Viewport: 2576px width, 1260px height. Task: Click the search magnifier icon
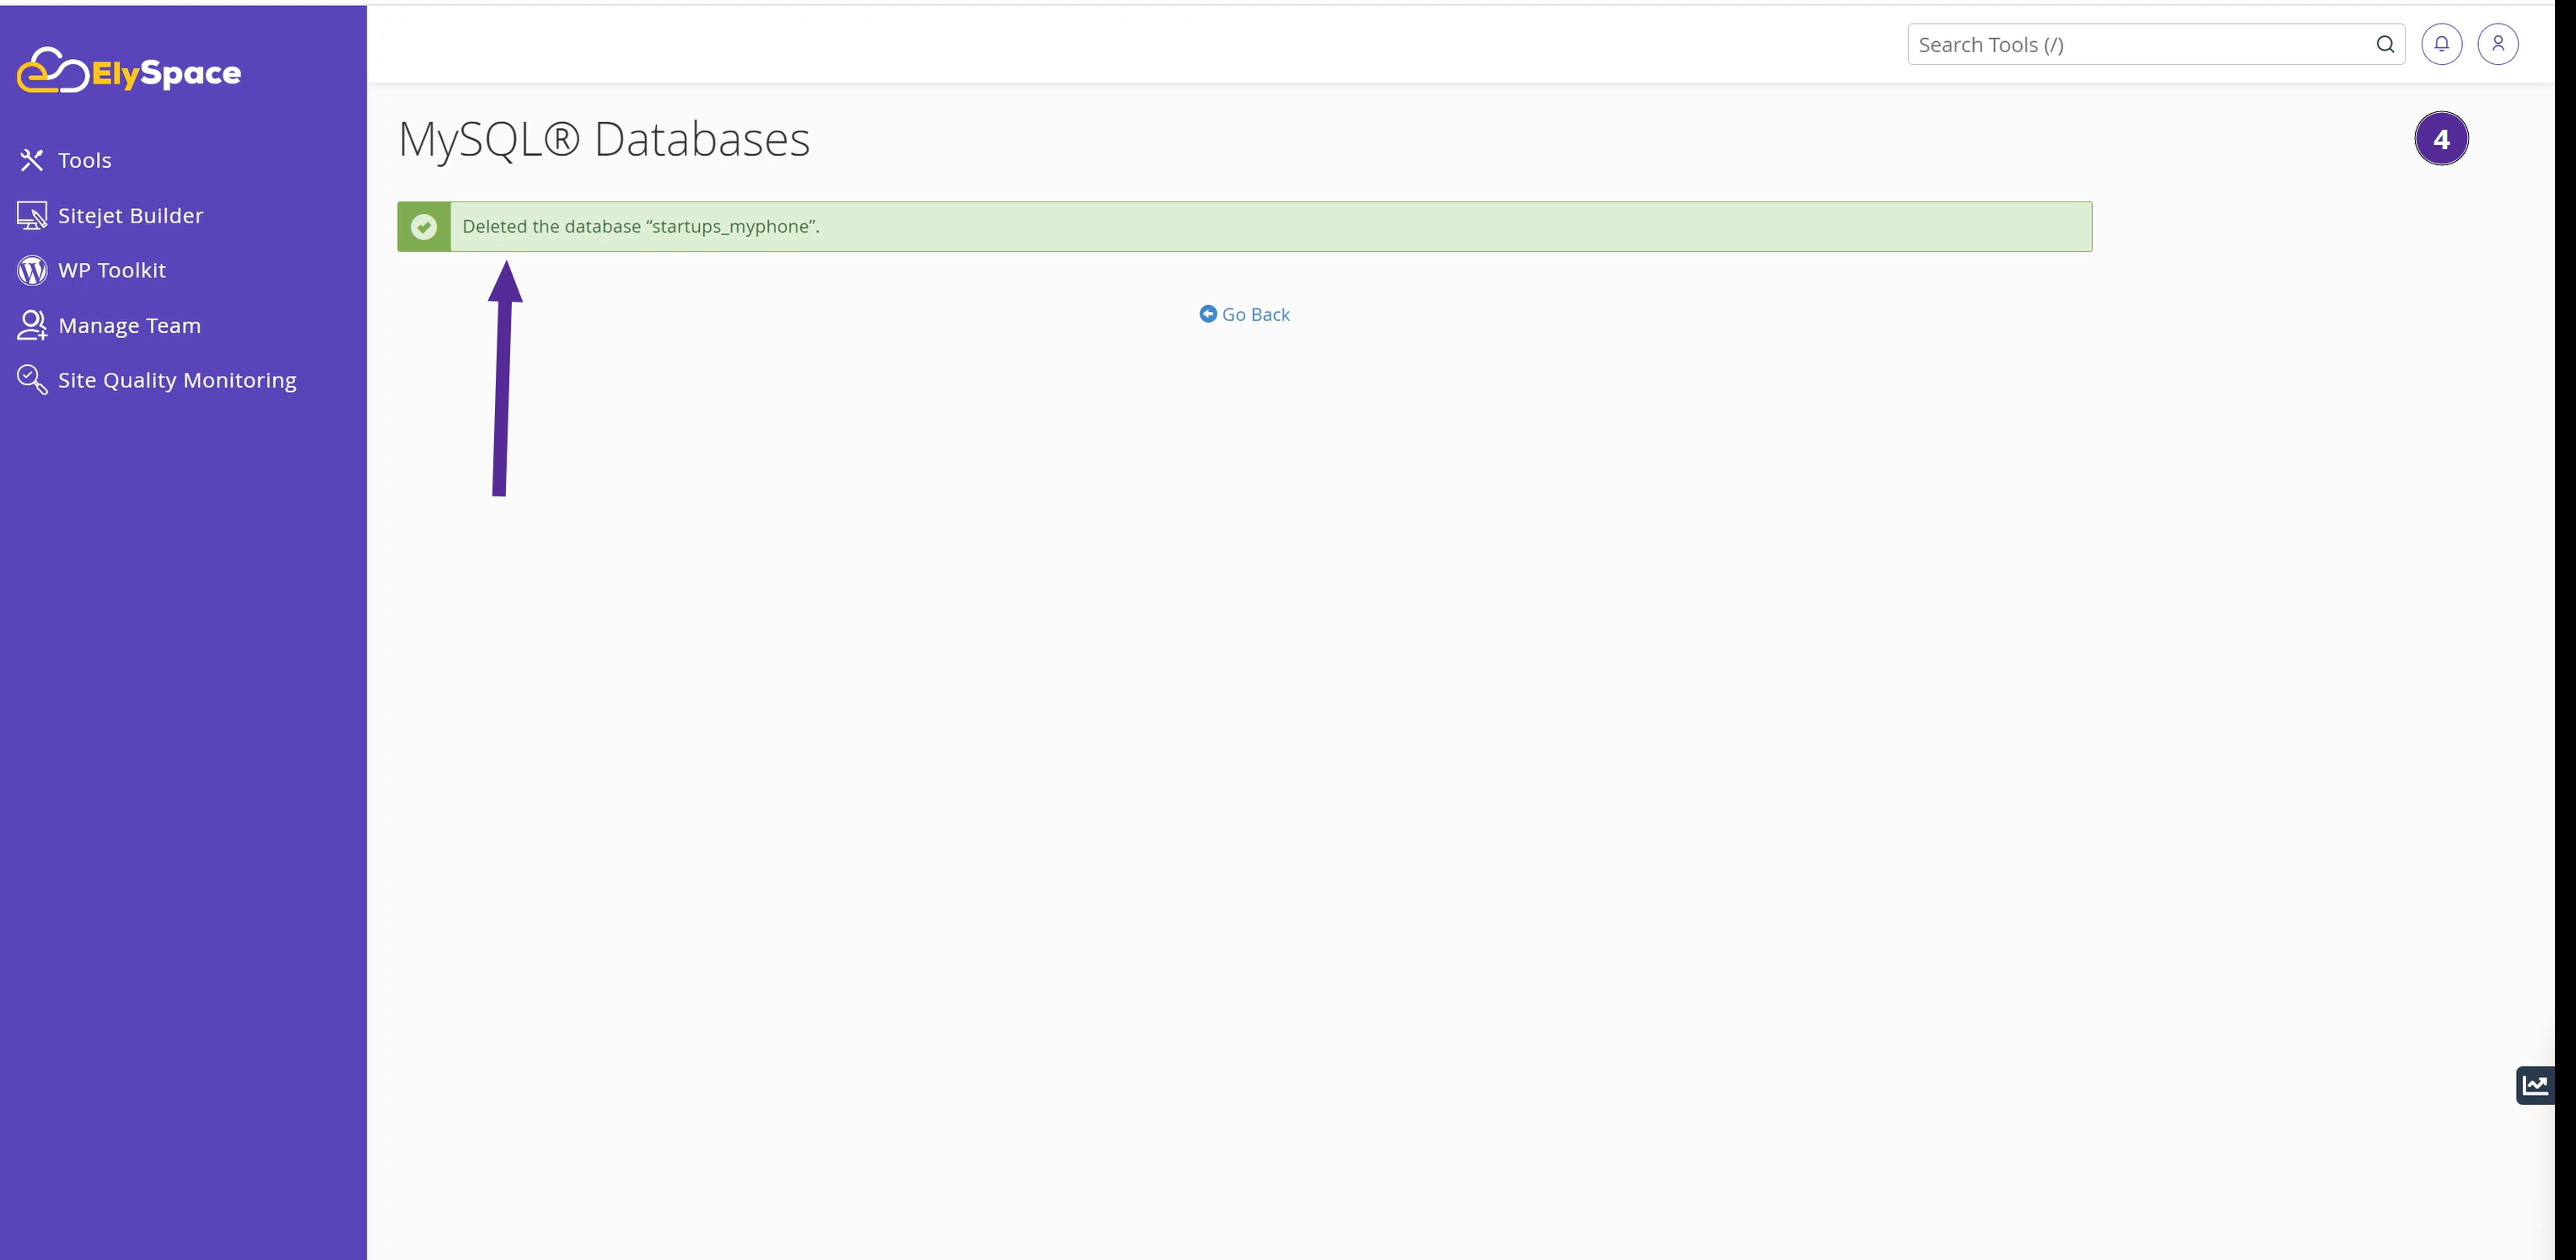[2384, 45]
